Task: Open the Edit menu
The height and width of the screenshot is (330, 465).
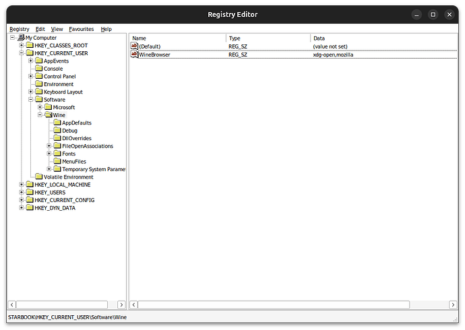Action: [x=40, y=29]
